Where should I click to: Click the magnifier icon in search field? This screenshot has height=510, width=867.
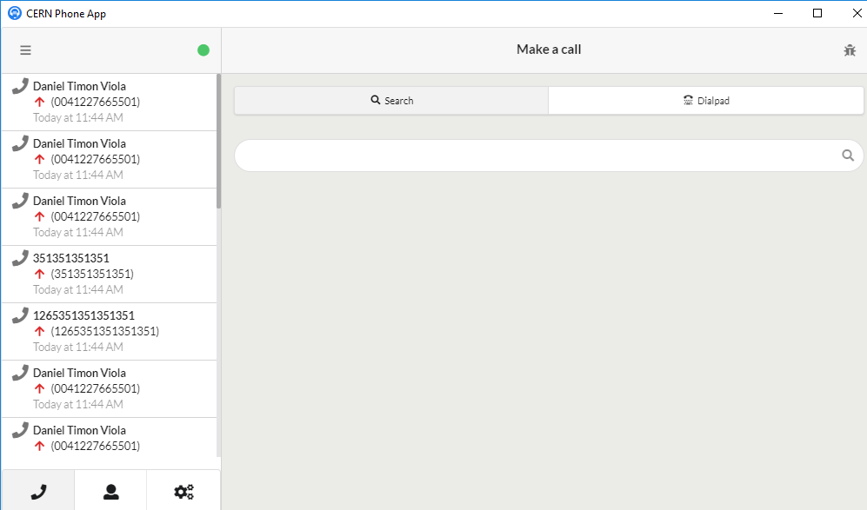pyautogui.click(x=848, y=156)
